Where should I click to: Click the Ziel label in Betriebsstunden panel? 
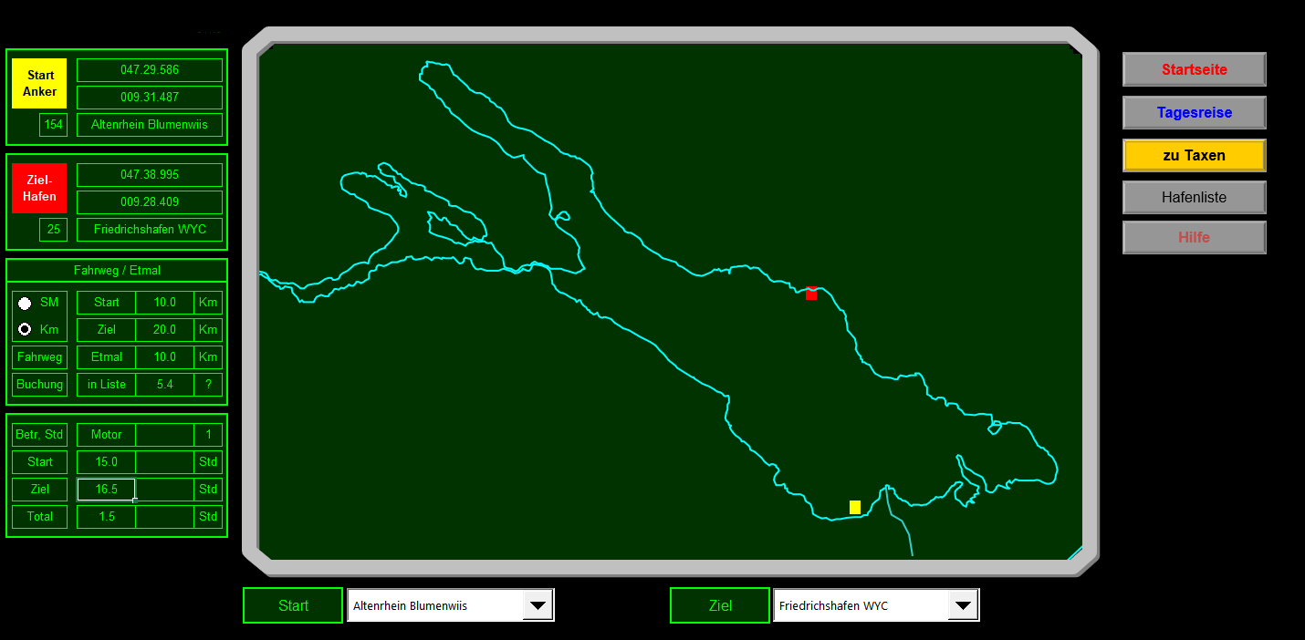(40, 489)
